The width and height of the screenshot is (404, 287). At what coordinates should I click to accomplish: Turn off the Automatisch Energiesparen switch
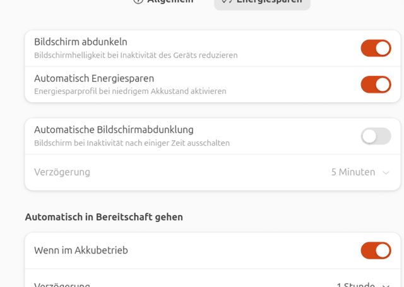tap(376, 85)
